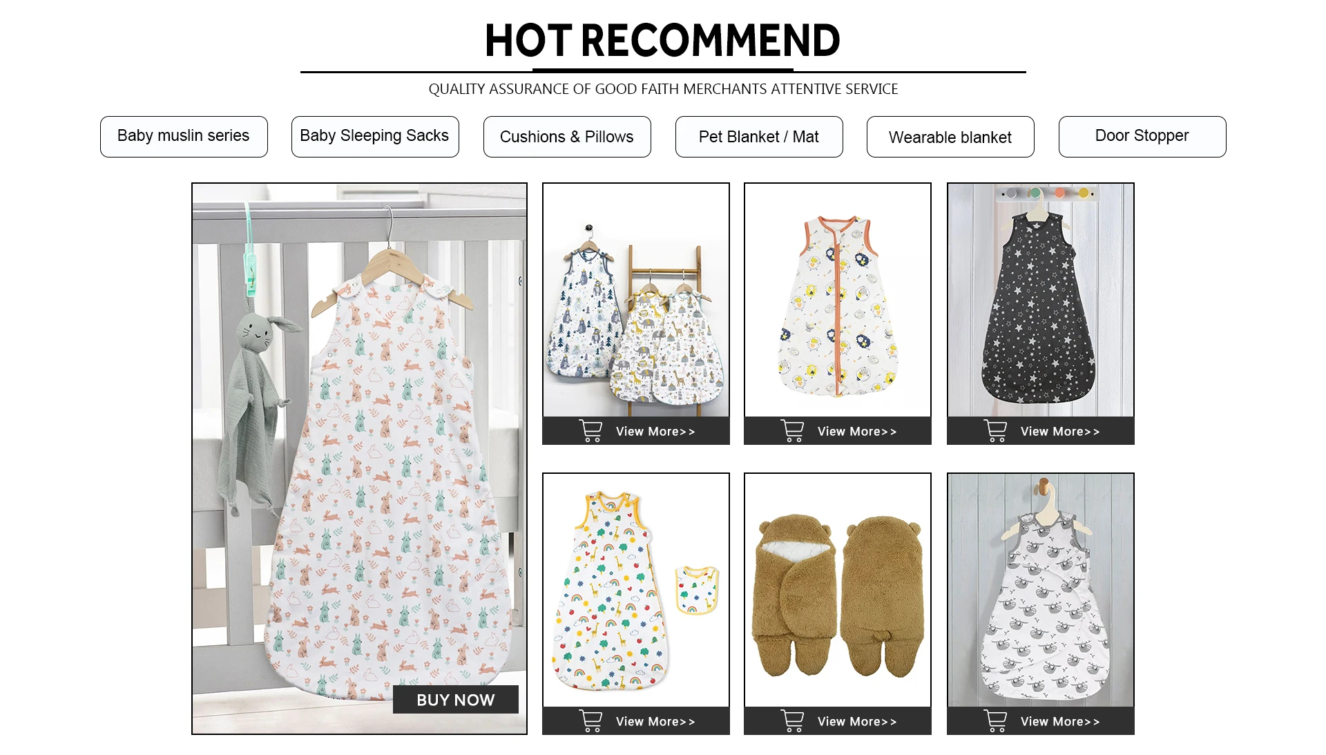
Task: Go to Pet Blanket / Mat category
Action: 759,137
